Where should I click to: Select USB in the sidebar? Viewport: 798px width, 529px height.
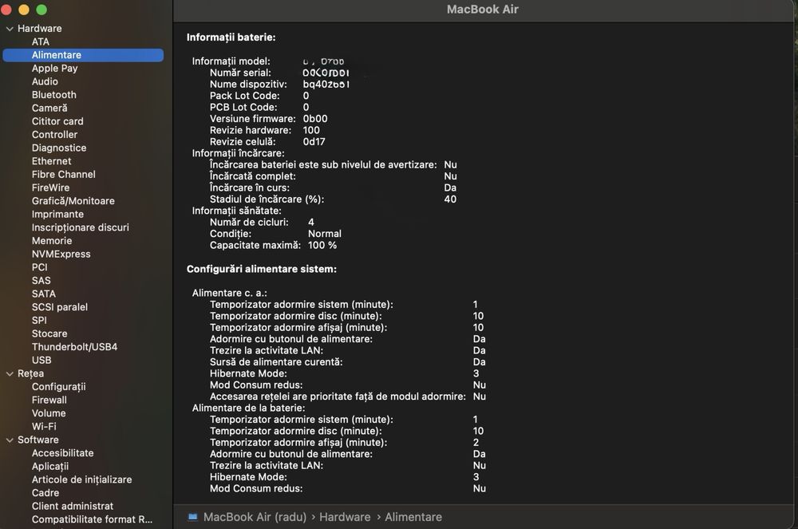click(x=41, y=360)
